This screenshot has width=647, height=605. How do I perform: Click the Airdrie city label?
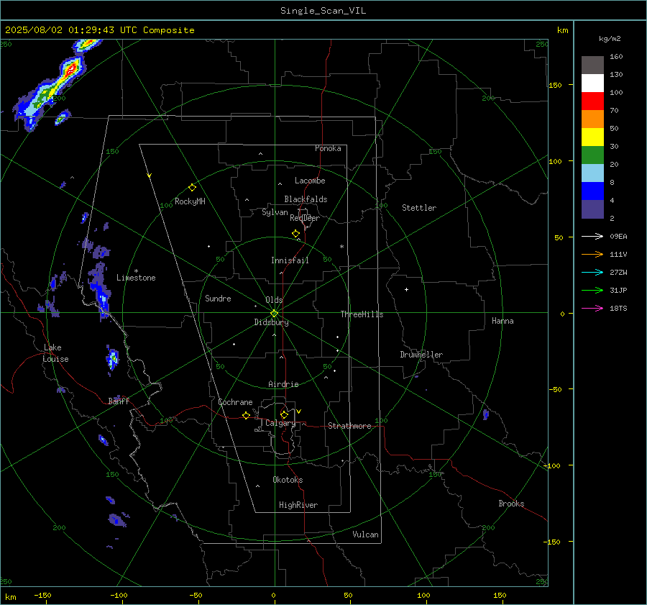coord(283,384)
